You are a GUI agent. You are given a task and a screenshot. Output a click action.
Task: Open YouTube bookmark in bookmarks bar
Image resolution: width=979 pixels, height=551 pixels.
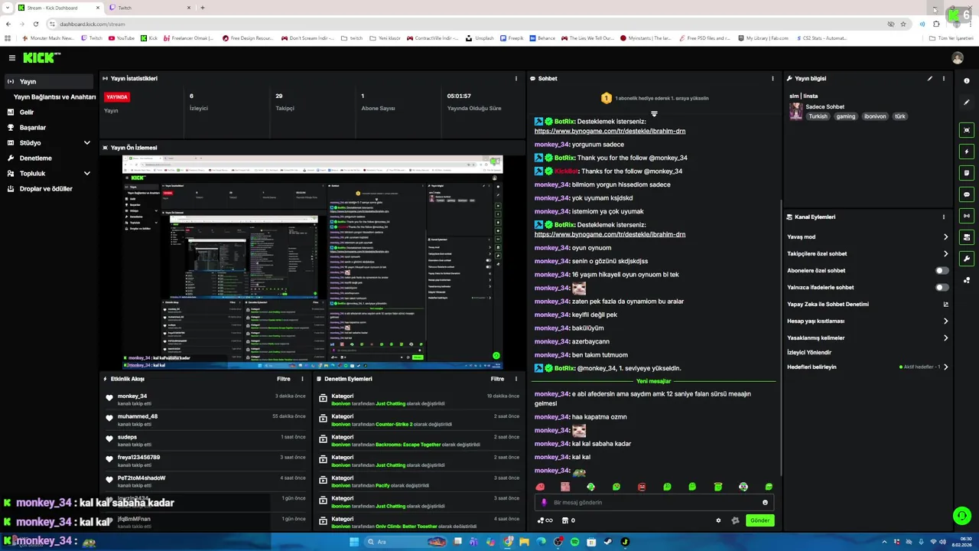pos(121,37)
